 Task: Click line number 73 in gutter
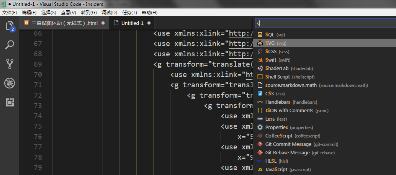(x=38, y=105)
